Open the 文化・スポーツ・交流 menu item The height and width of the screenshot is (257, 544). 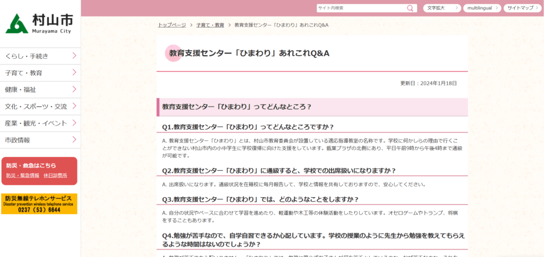(x=40, y=107)
